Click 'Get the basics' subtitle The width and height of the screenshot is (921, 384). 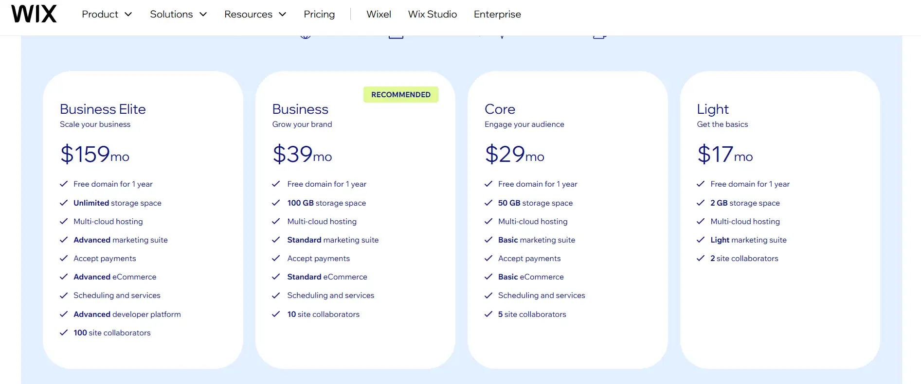click(722, 124)
